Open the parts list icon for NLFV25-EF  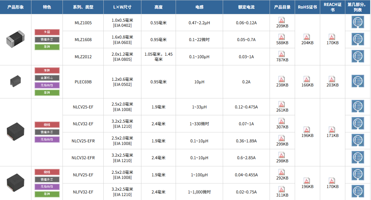(358, 174)
